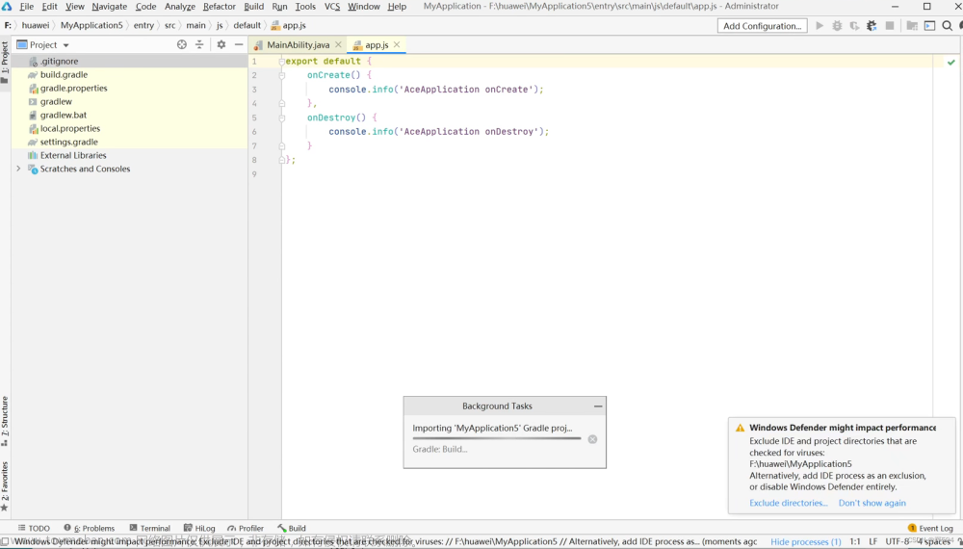Select .gitignore in project tree
This screenshot has height=549, width=963.
pyautogui.click(x=130, y=62)
